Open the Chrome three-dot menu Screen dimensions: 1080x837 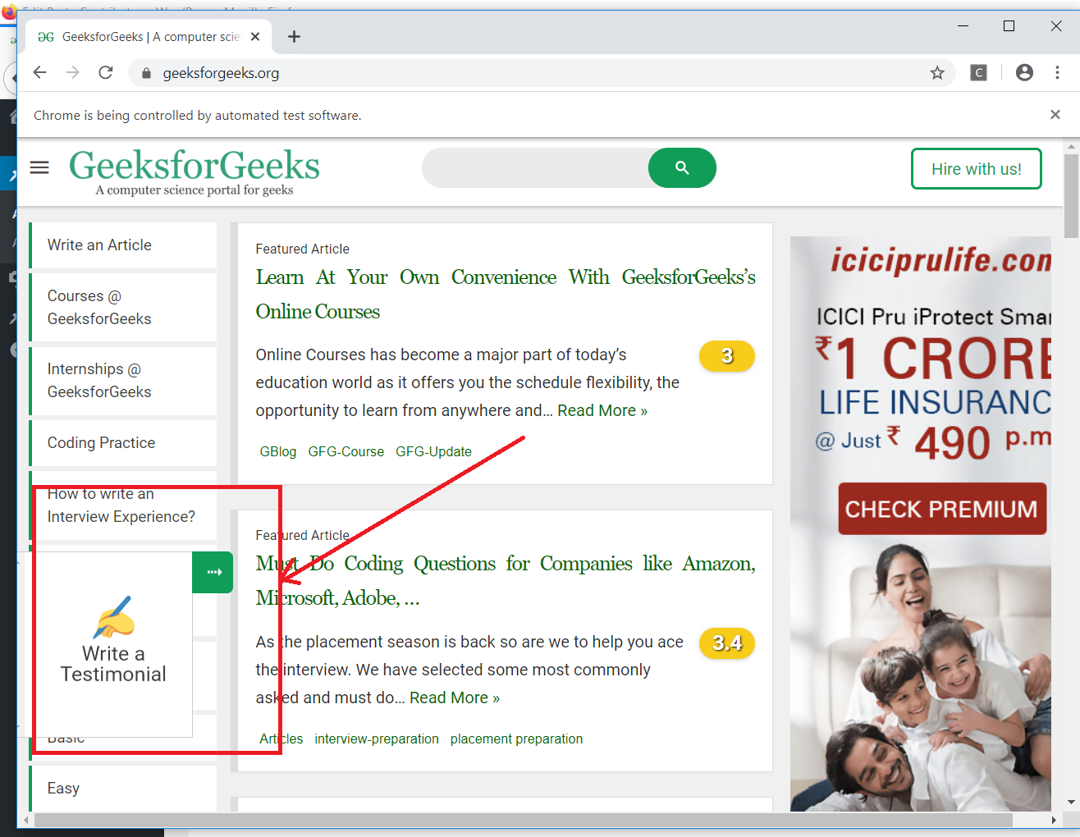(x=1057, y=73)
